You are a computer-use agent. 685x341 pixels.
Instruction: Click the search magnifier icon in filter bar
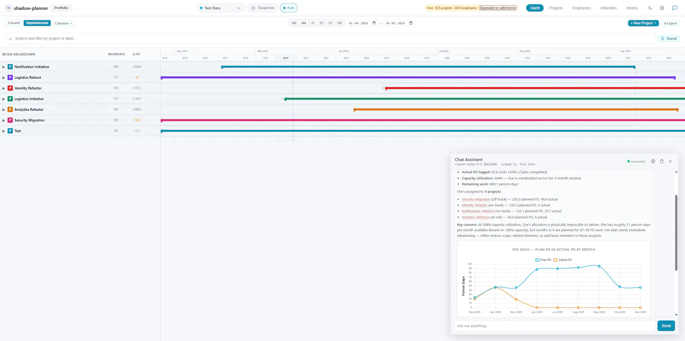[11, 39]
